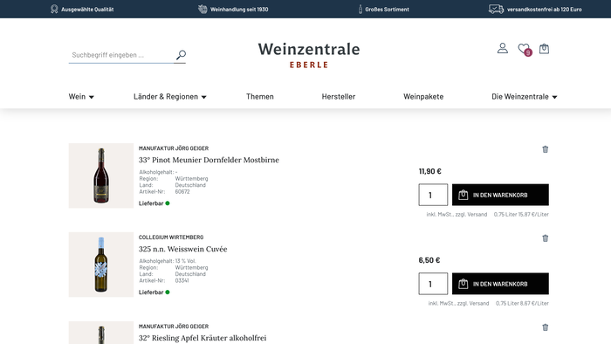Open the Hersteller menu item
The width and height of the screenshot is (611, 344).
pyautogui.click(x=339, y=97)
